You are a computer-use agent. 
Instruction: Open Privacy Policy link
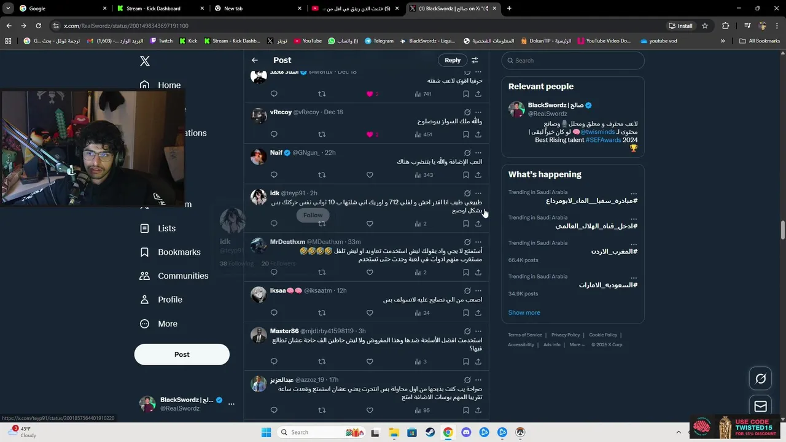(566, 335)
